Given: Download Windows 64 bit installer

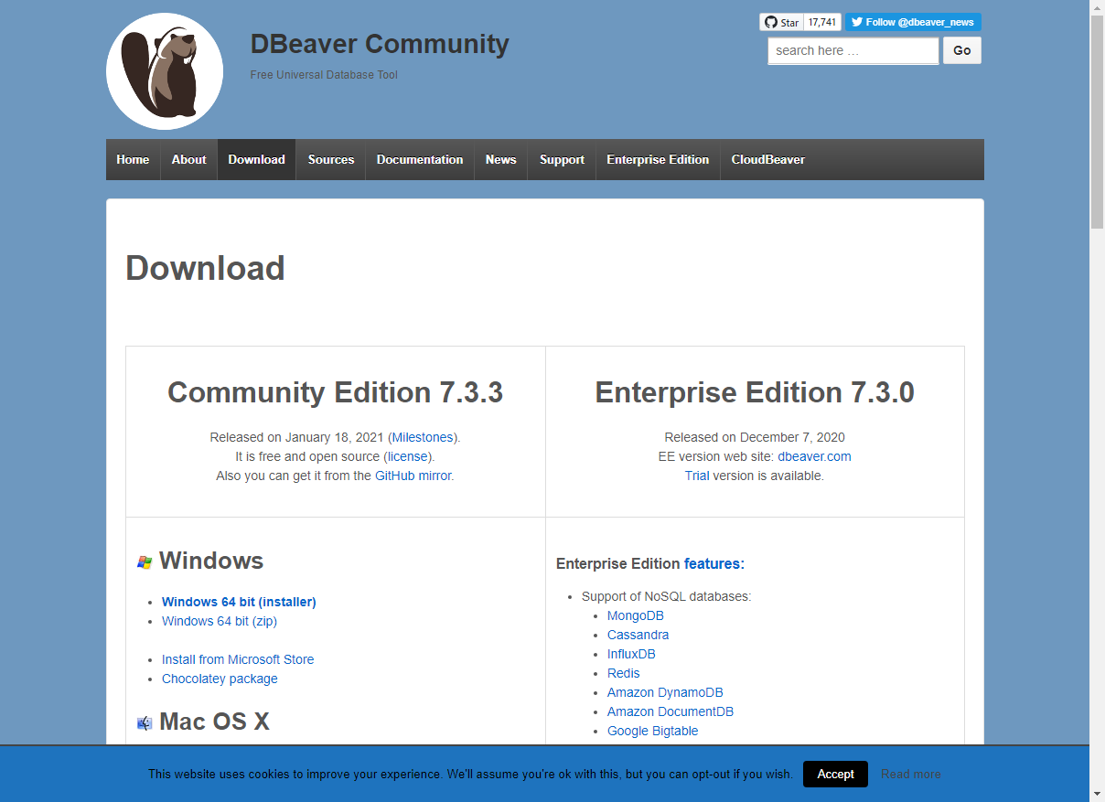Looking at the screenshot, I should (x=239, y=602).
